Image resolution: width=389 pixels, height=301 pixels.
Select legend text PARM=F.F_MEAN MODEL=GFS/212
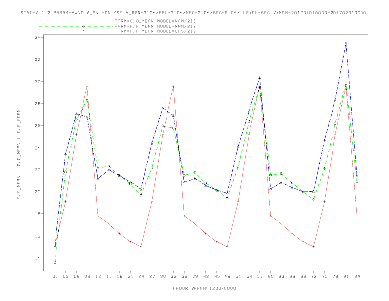pos(155,31)
